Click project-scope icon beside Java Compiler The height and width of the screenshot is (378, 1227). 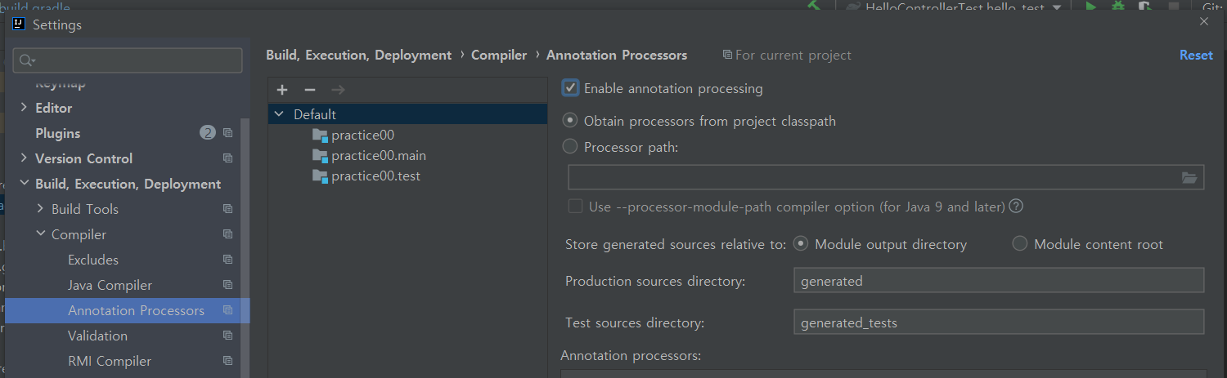click(x=227, y=285)
